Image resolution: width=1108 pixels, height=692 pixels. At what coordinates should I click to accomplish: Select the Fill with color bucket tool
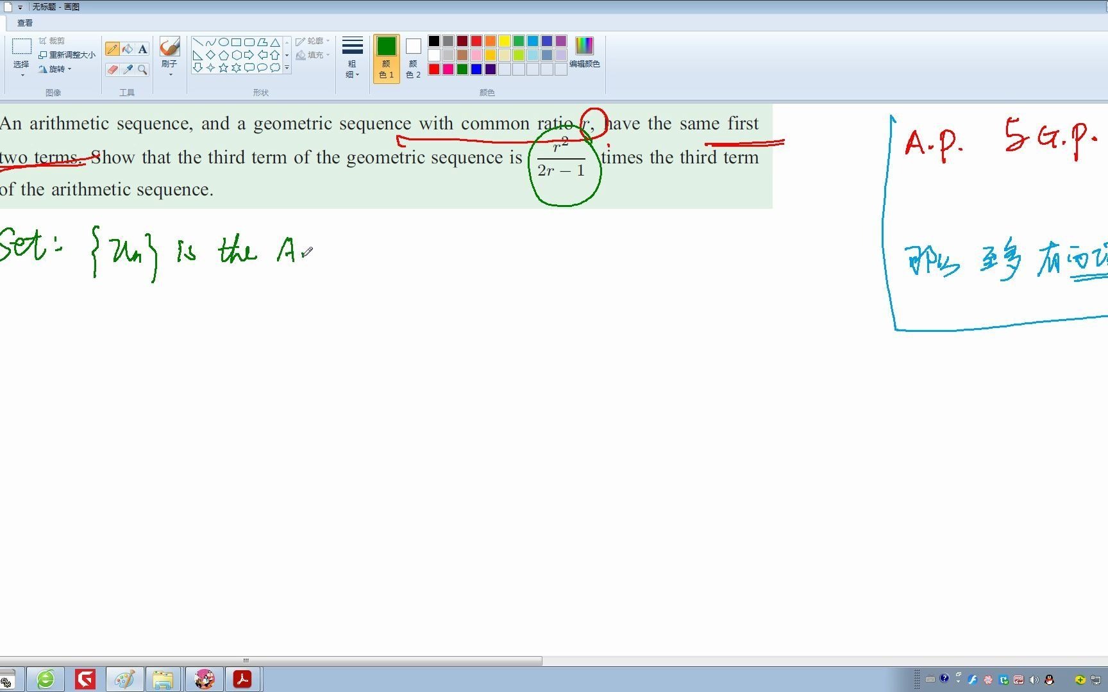tap(127, 49)
